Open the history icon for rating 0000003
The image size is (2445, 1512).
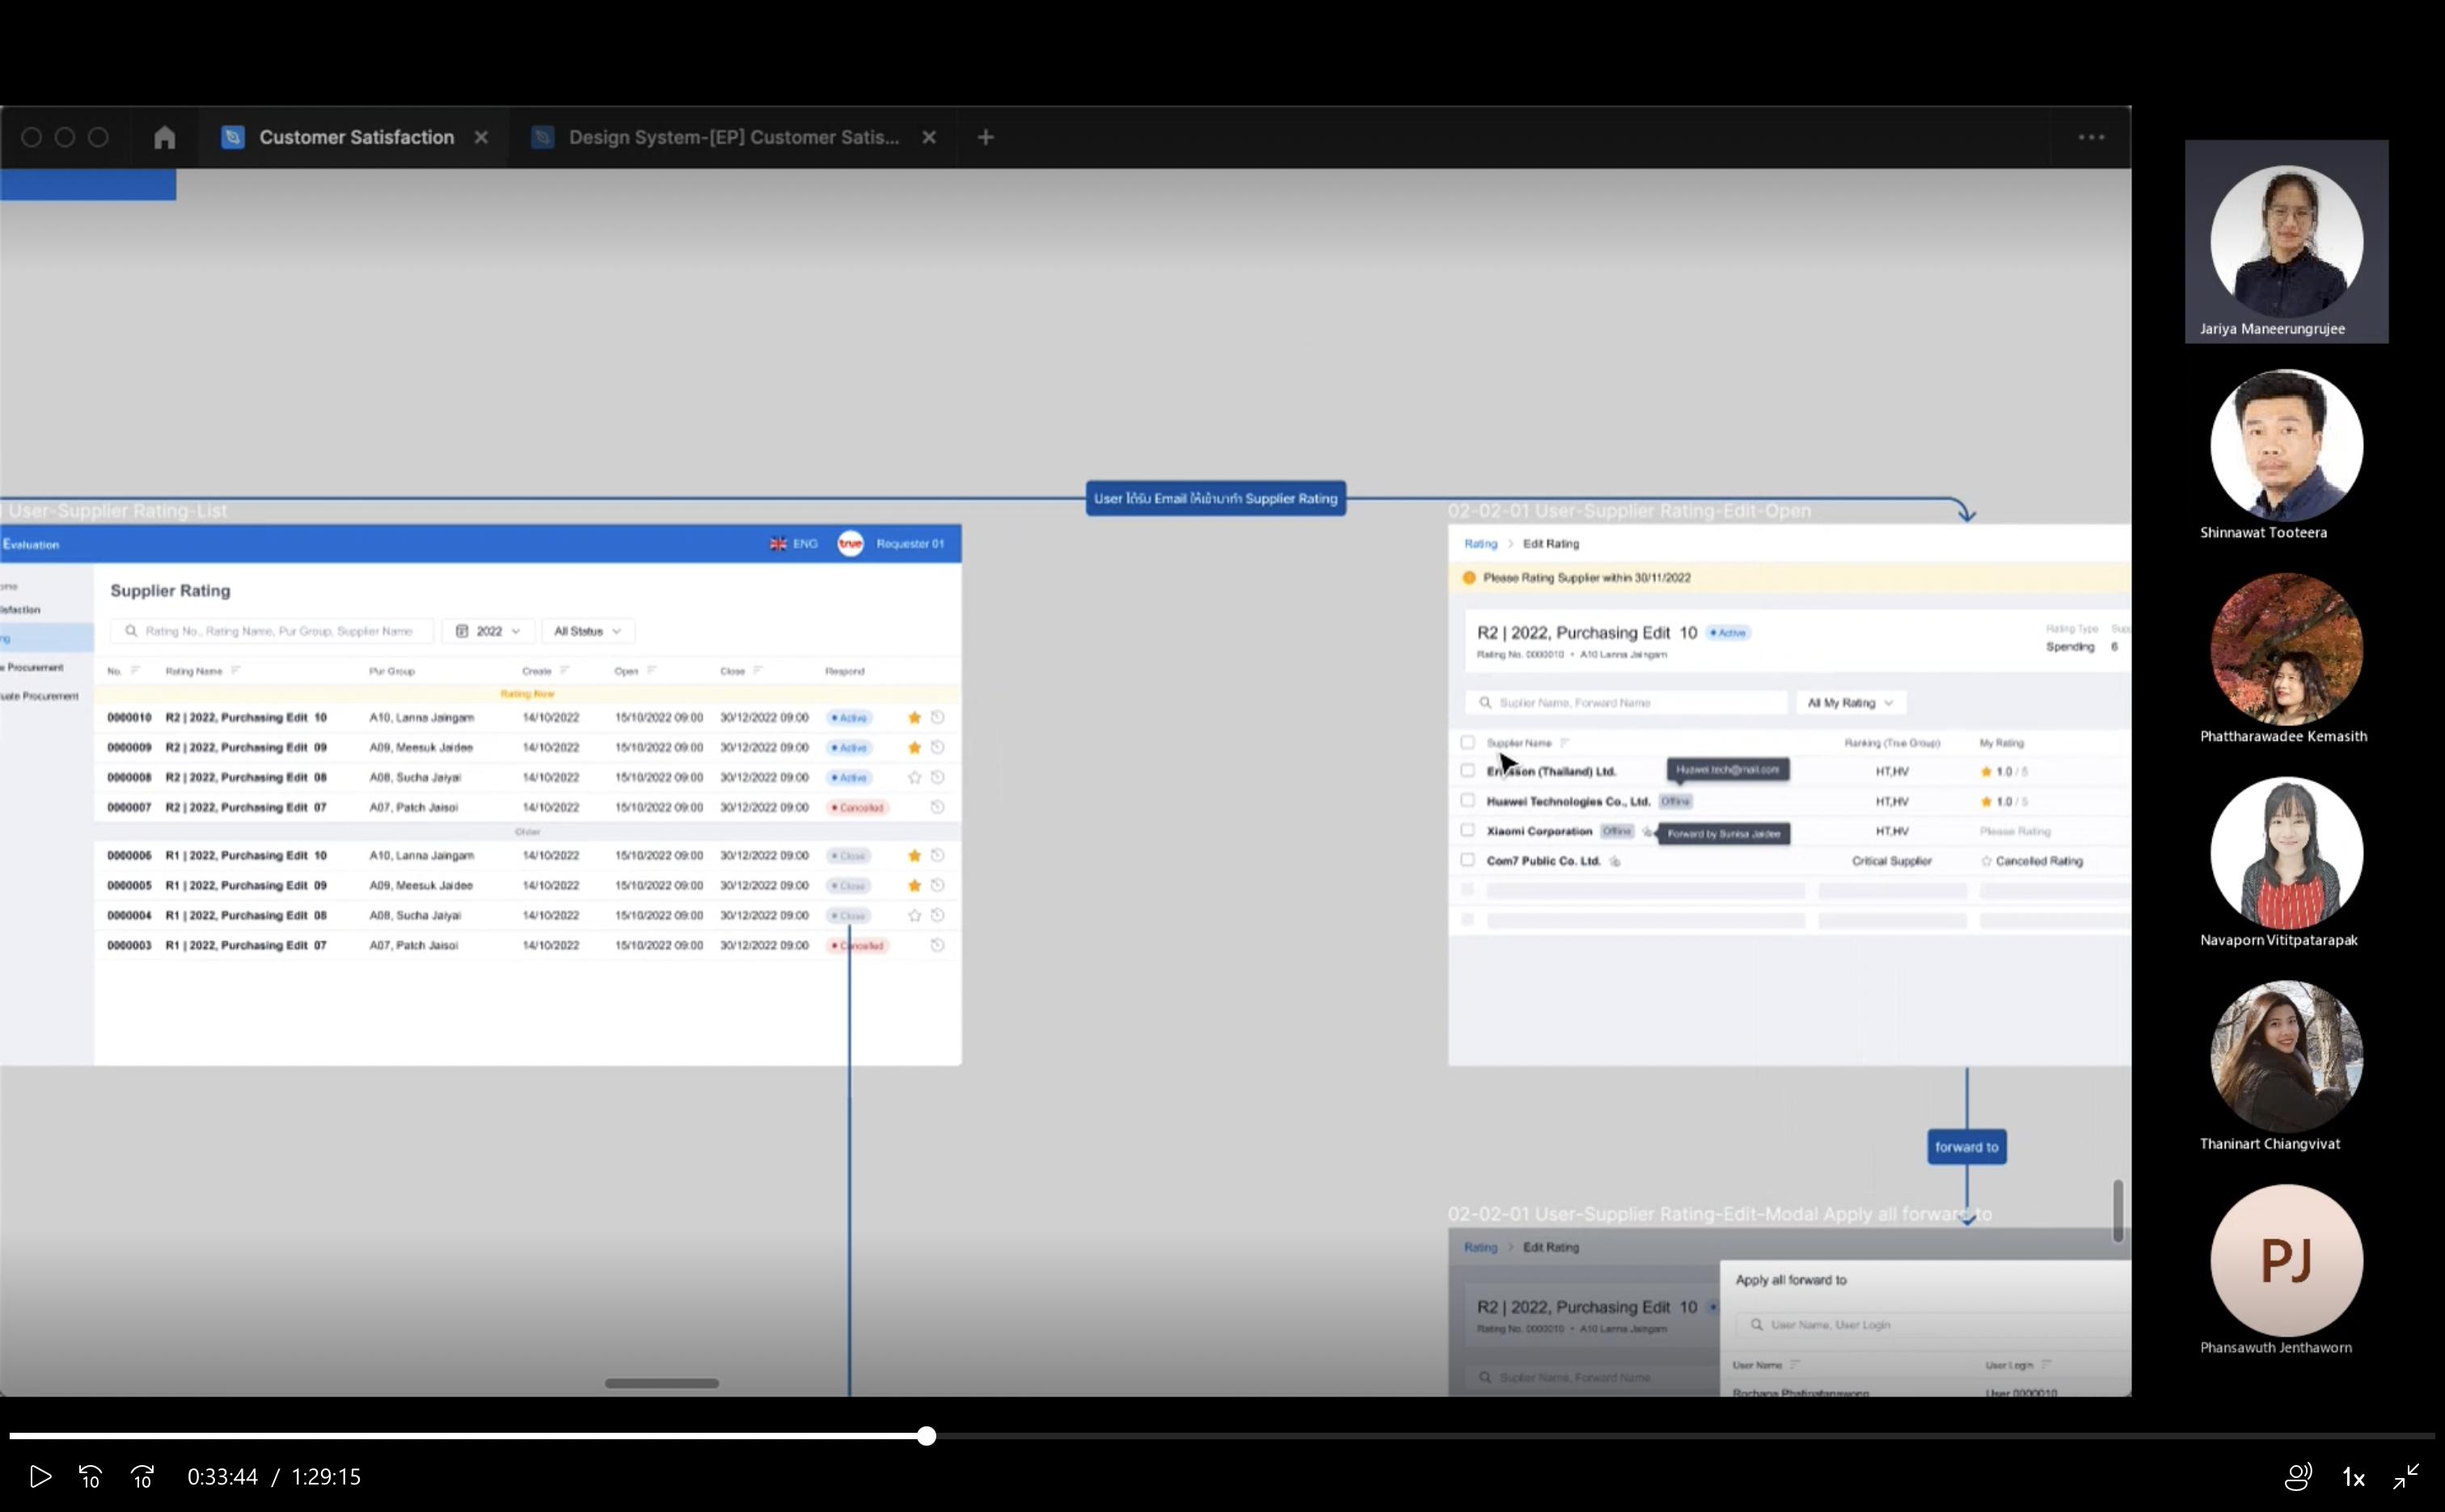(938, 945)
